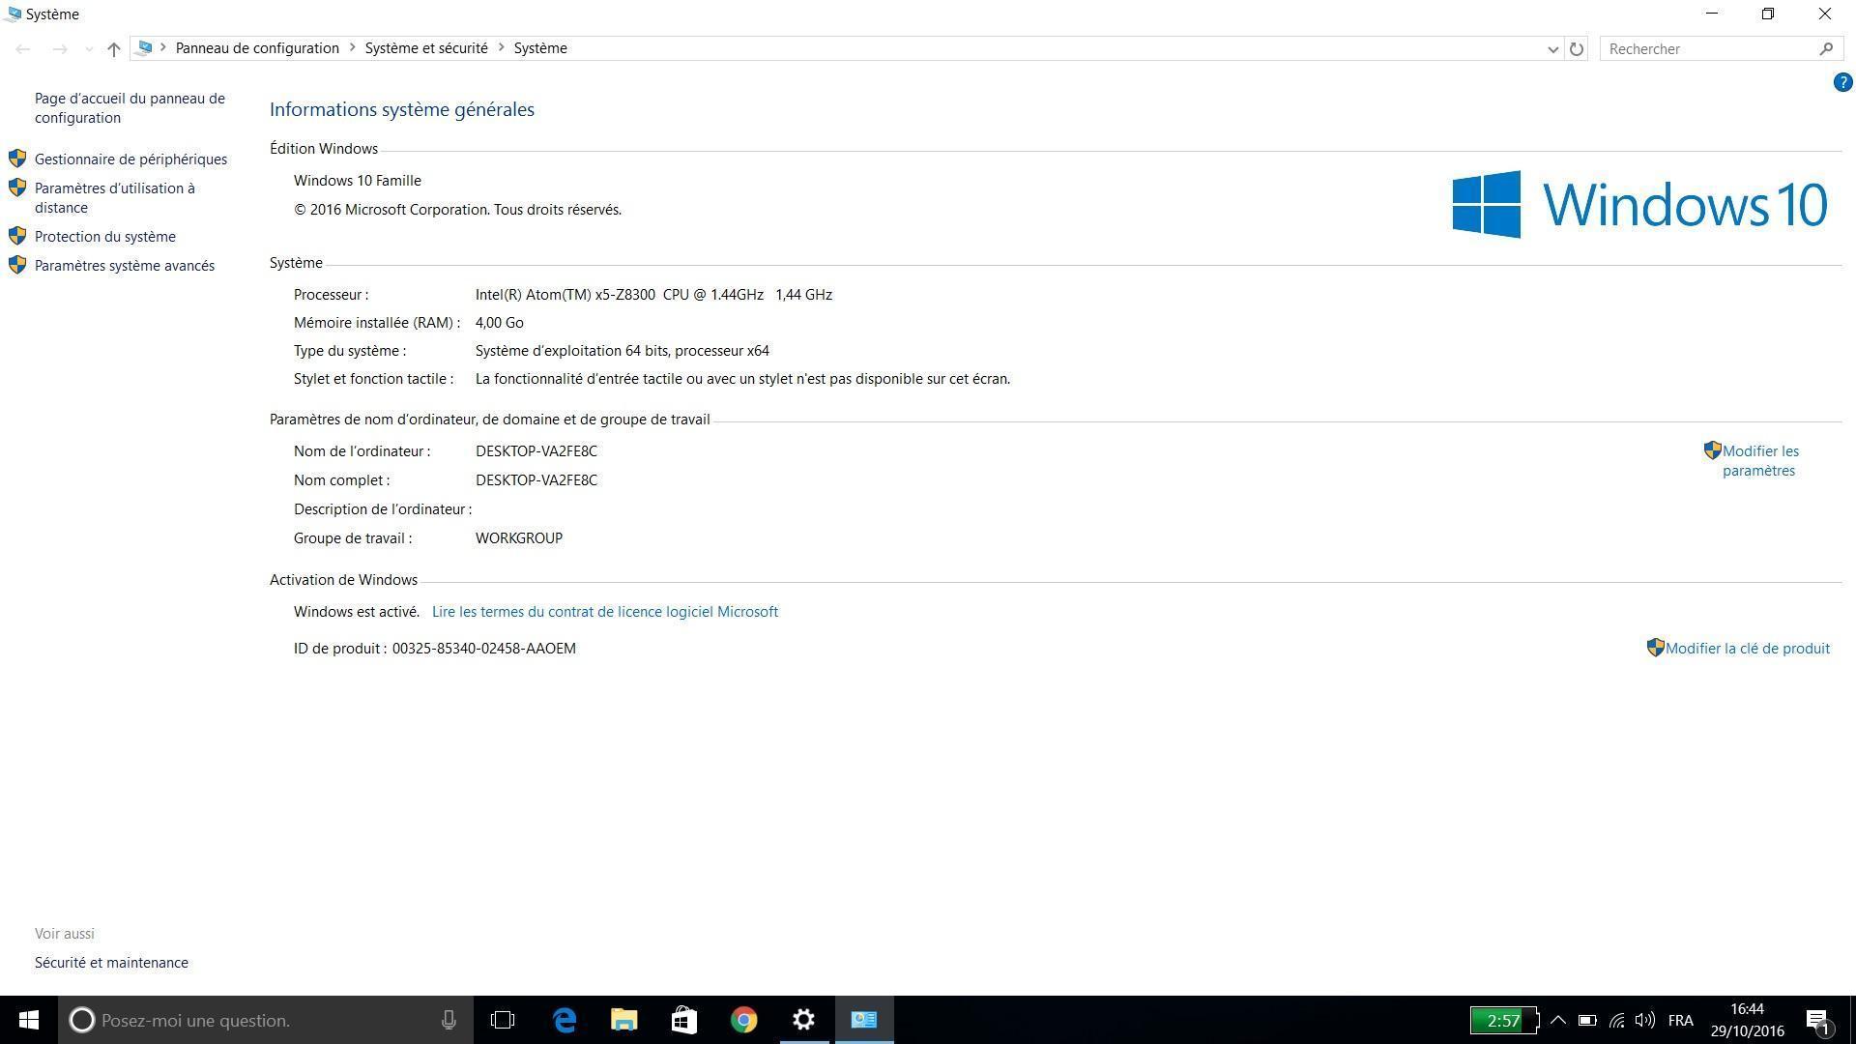The height and width of the screenshot is (1044, 1856).
Task: Open Sécurité et maintenance
Action: click(111, 963)
